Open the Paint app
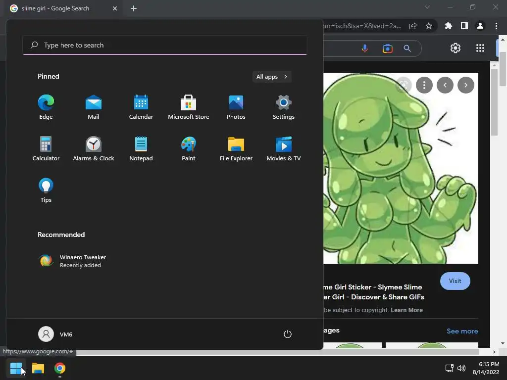The image size is (507, 380). 189,148
